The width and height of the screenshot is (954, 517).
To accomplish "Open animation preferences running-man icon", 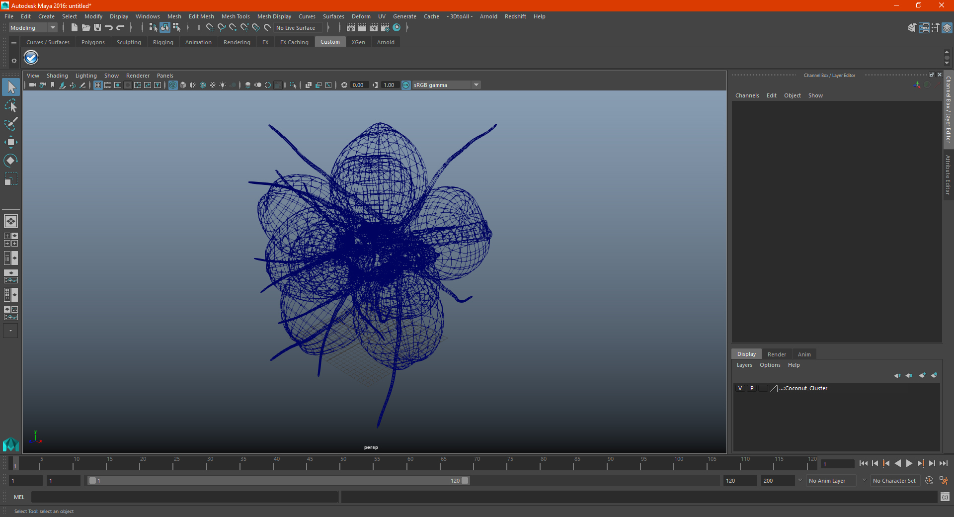I will [x=944, y=481].
